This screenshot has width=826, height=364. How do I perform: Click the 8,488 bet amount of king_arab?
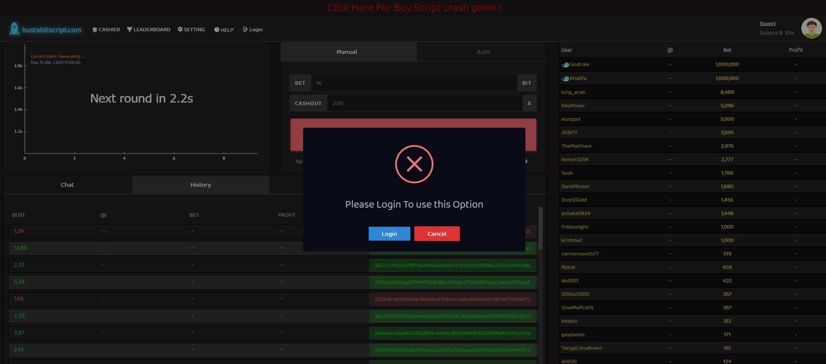[x=727, y=92]
